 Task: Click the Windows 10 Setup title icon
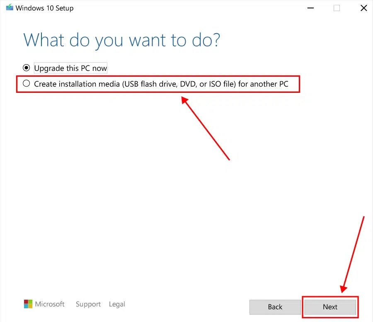pos(10,7)
